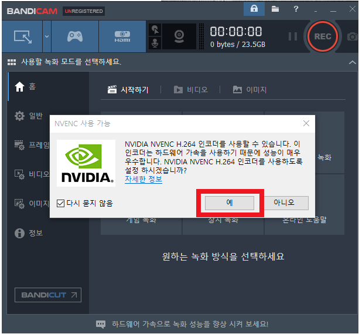Screen dimensions: 359x334
Task: Click hardware acceleration tip at bottom
Action: [x=190, y=324]
